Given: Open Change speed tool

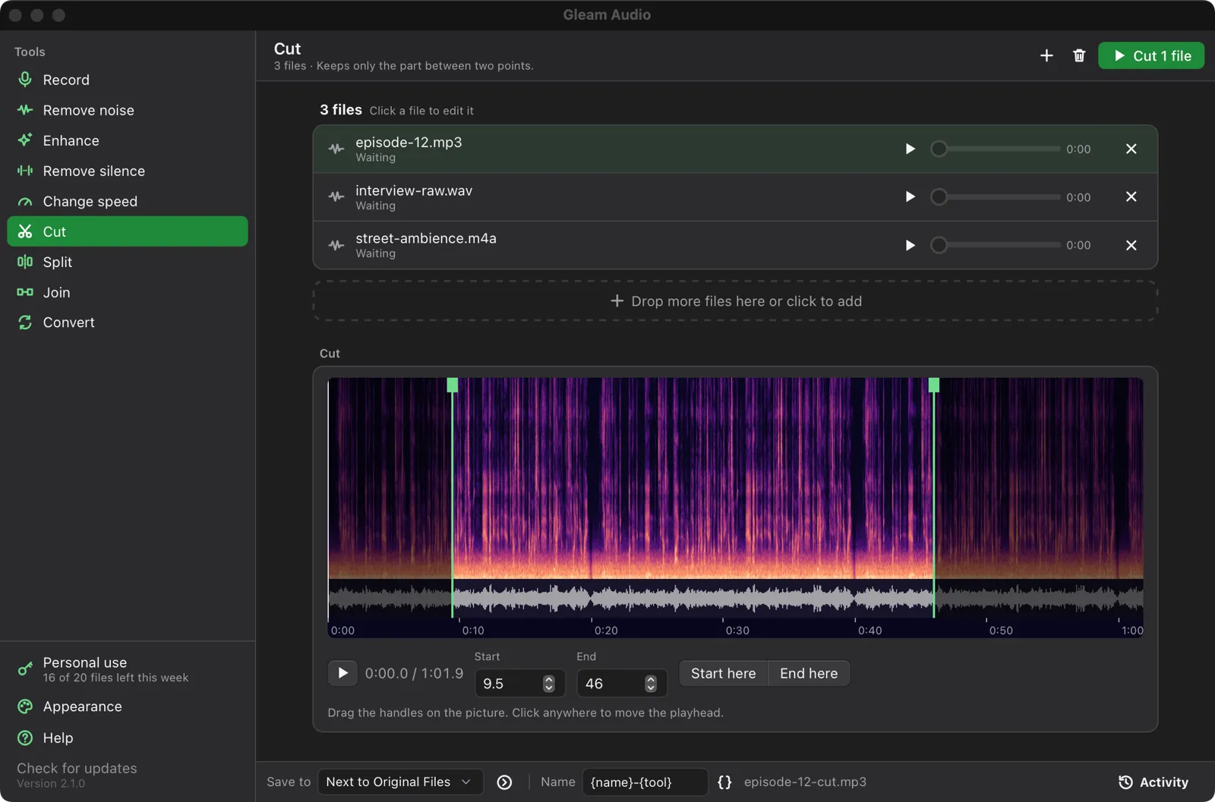Looking at the screenshot, I should click(x=128, y=201).
